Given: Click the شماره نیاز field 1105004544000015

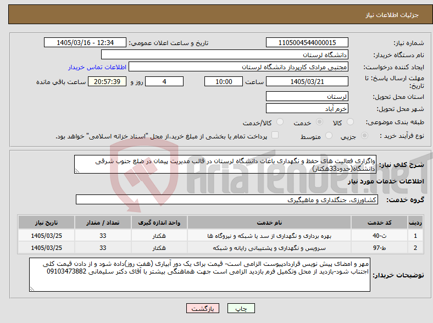Looking at the screenshot, I should 307,42.
